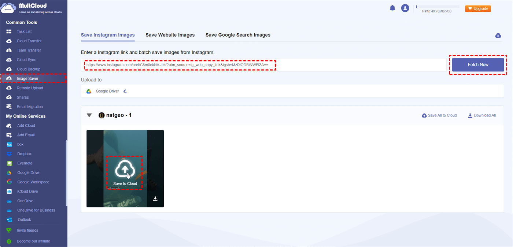513x247 pixels.
Task: Click Save to Cloud on the thumbnail
Action: click(x=125, y=173)
